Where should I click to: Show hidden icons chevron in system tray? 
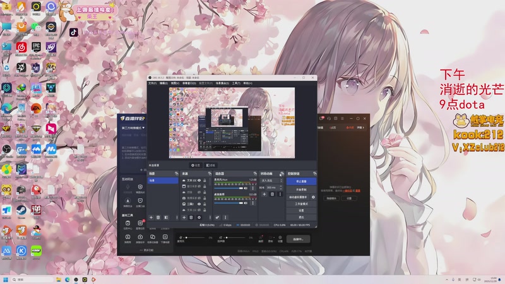447,279
